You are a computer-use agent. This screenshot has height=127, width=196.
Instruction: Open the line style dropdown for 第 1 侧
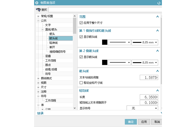(119, 42)
